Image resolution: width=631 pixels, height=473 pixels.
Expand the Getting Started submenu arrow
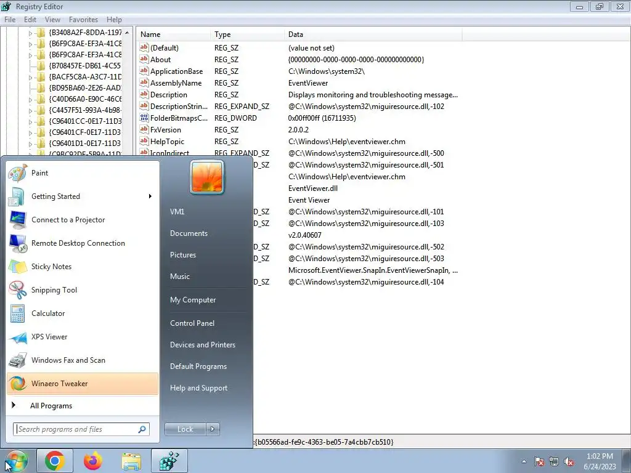click(150, 196)
